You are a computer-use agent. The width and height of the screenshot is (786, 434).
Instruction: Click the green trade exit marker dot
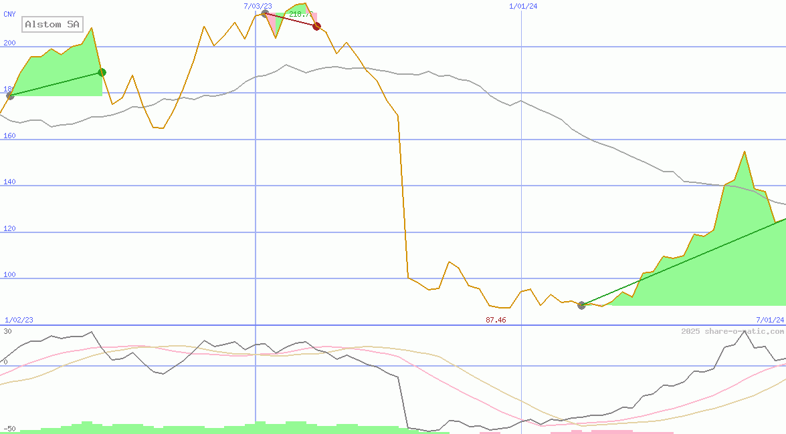[x=102, y=73]
